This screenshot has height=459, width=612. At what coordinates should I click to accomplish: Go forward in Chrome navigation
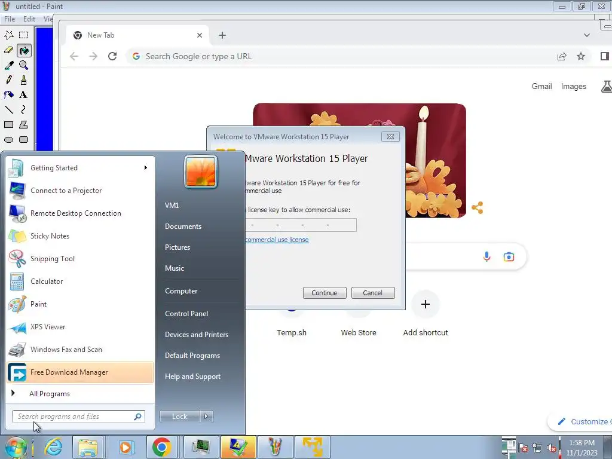[x=93, y=56]
